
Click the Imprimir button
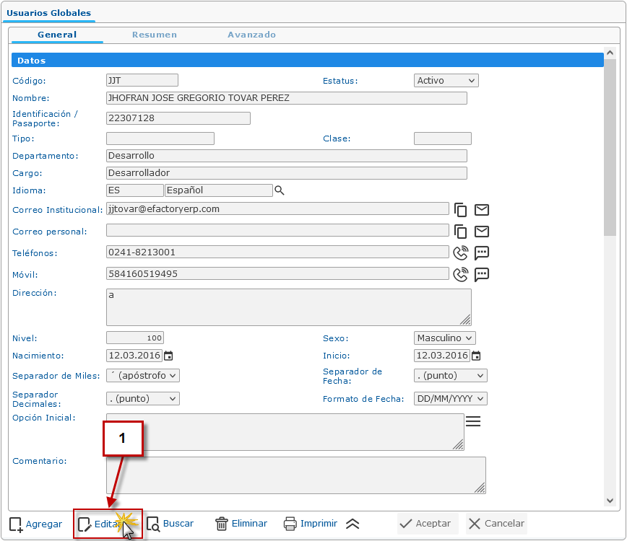tap(311, 524)
